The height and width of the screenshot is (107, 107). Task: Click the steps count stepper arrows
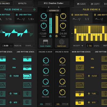point(87,46)
